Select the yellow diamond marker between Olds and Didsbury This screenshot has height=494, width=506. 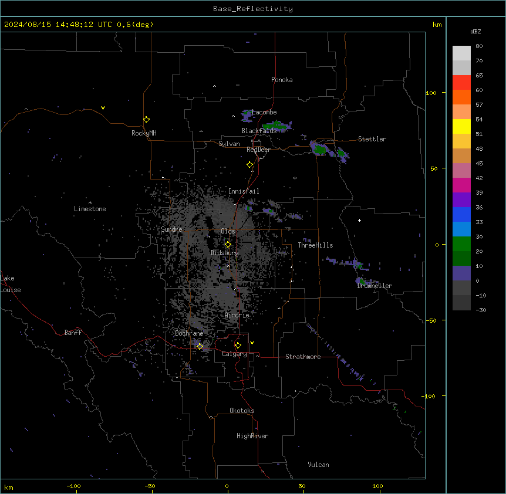tap(228, 245)
